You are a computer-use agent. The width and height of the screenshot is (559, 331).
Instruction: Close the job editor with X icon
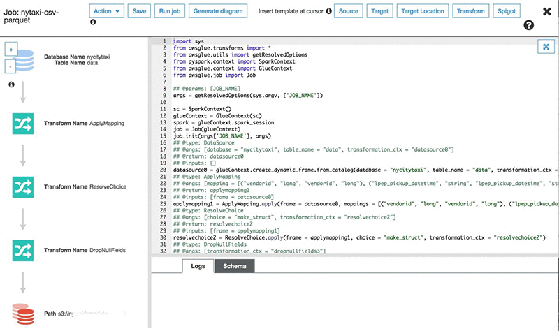[x=547, y=11]
